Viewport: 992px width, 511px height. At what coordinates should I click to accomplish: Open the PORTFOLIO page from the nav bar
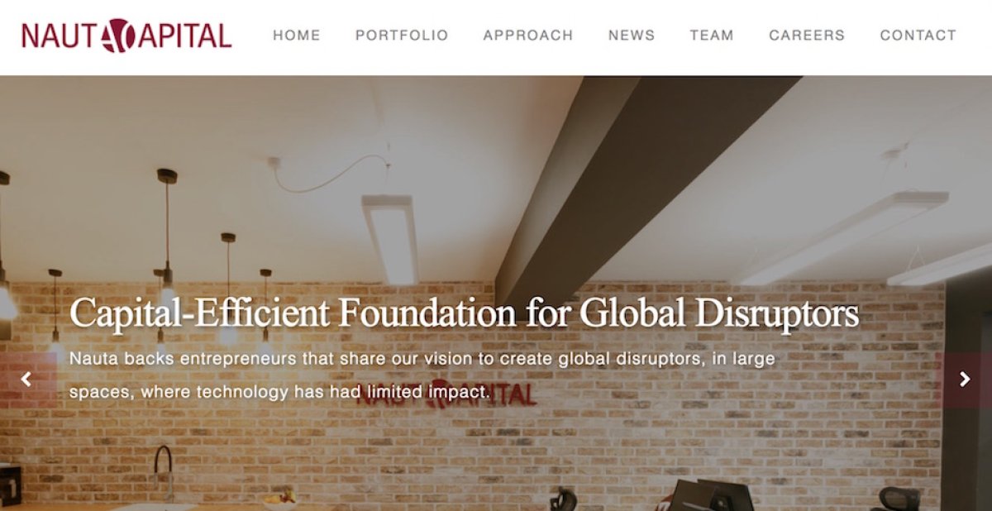click(x=402, y=36)
